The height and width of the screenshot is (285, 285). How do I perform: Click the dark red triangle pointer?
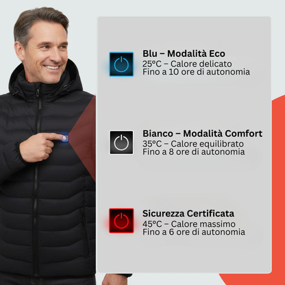coord(84,138)
